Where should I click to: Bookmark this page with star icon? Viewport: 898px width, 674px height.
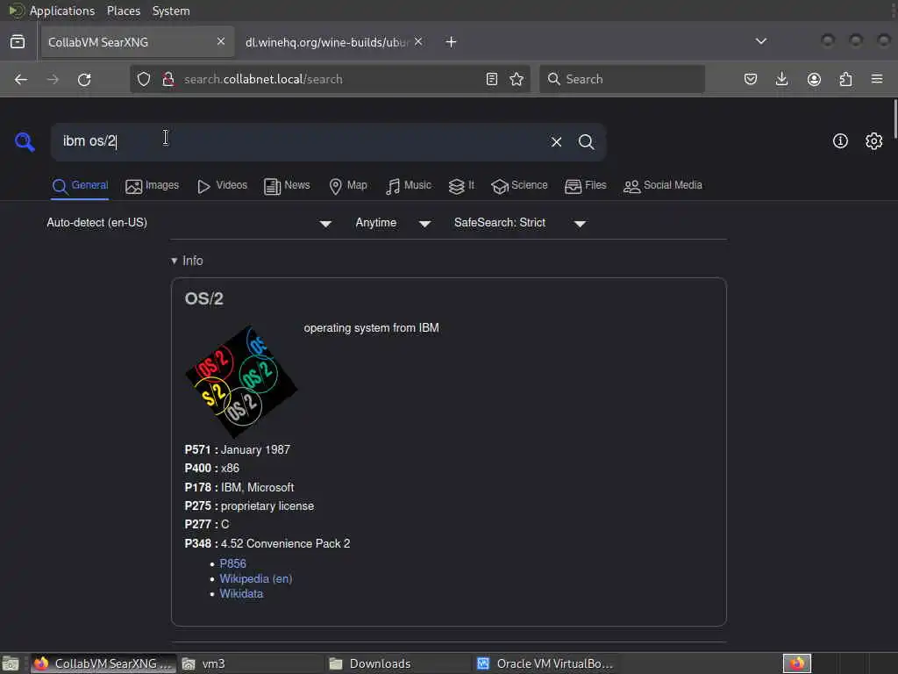[517, 79]
